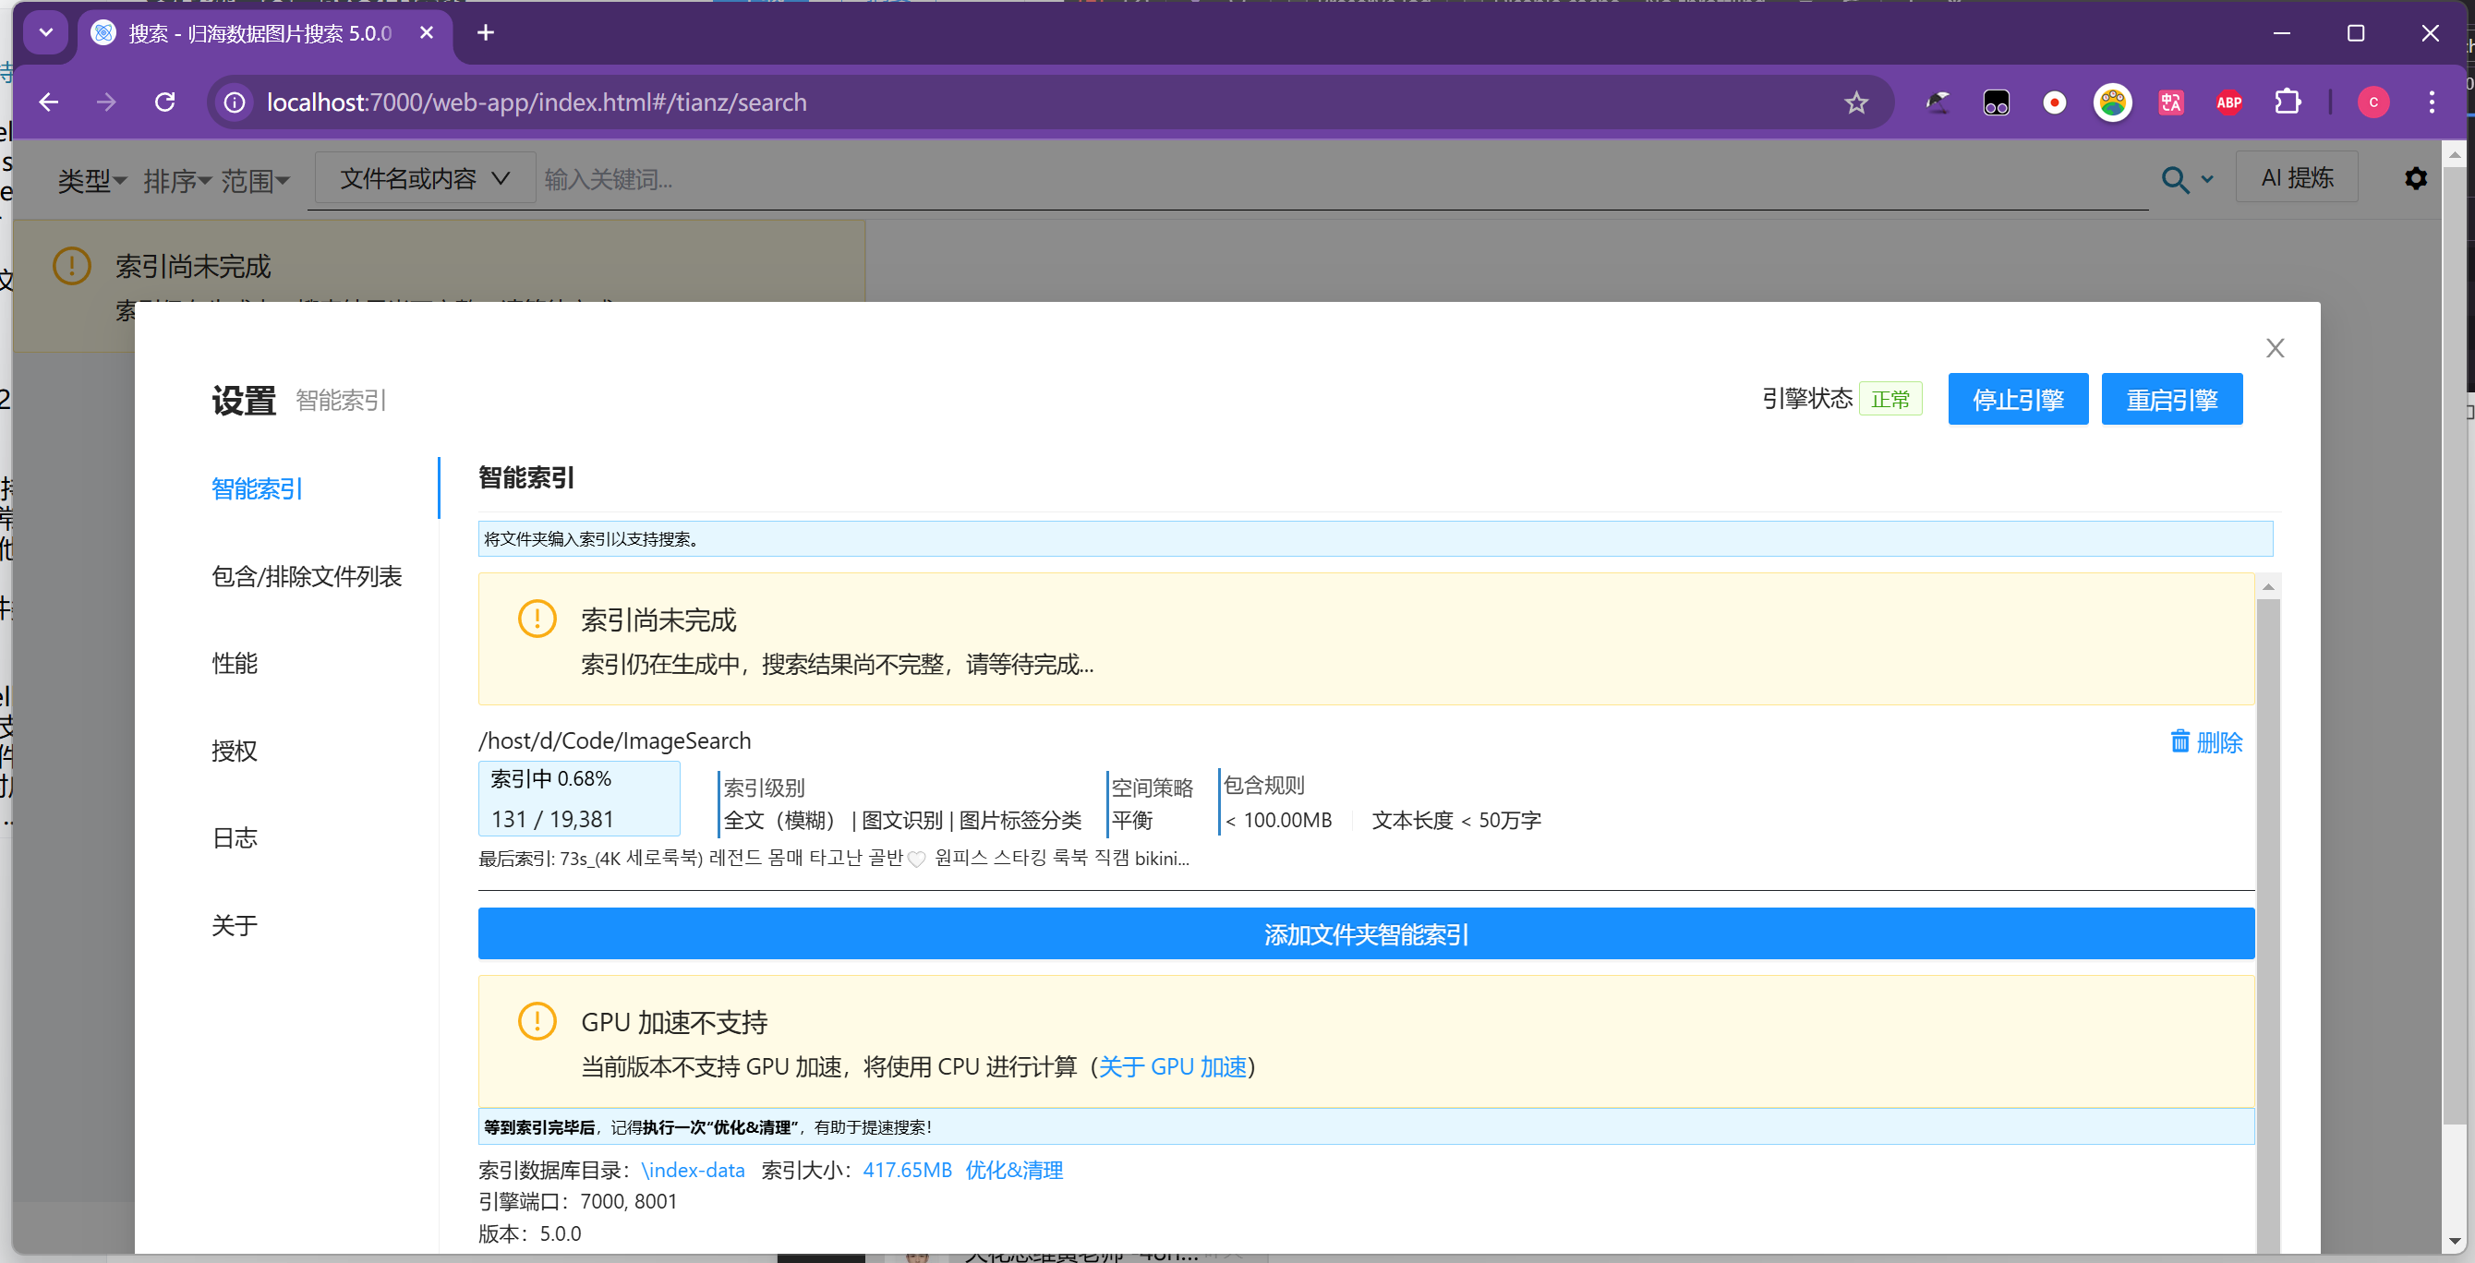Image resolution: width=2475 pixels, height=1263 pixels.
Task: Reload the page with the refresh icon
Action: [x=165, y=102]
